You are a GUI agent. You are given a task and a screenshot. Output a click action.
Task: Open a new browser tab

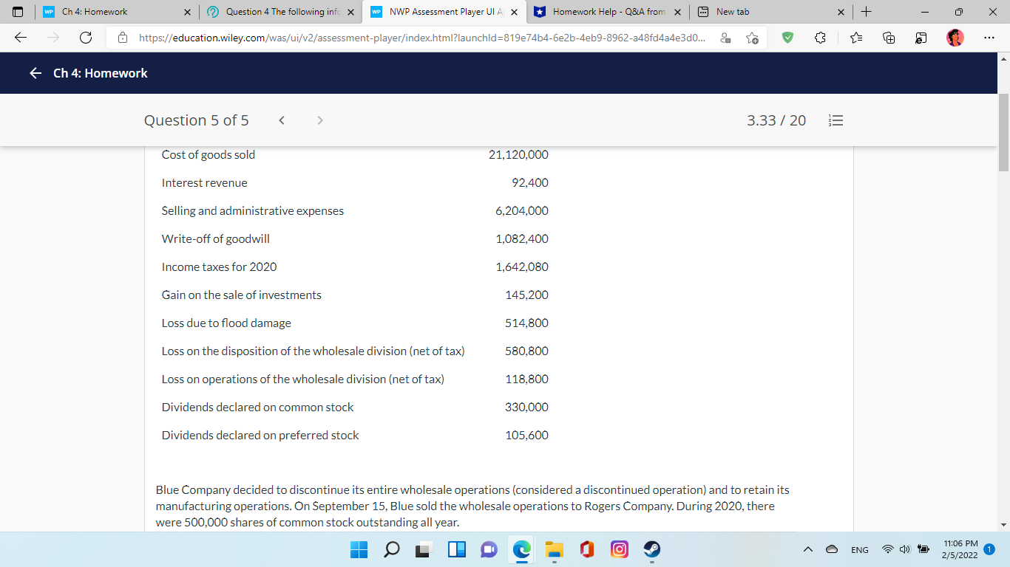pyautogui.click(x=867, y=12)
